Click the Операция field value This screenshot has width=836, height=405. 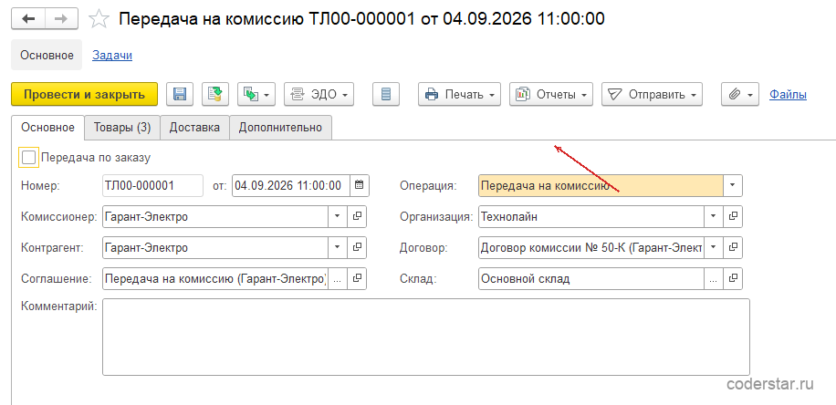click(x=601, y=185)
